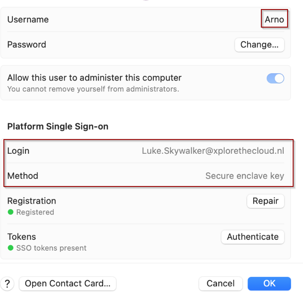Click the green Registered status dot
This screenshot has width=303, height=301.
pos(11,212)
